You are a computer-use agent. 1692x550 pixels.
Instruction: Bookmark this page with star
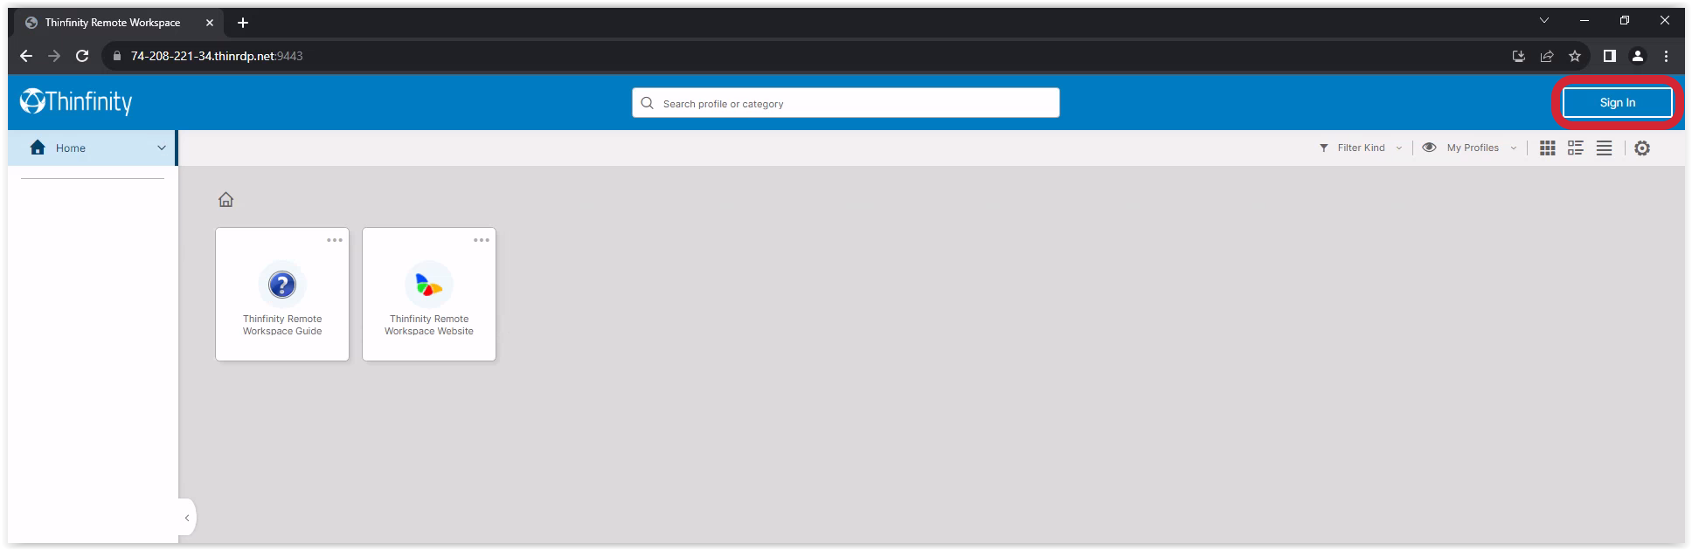(1575, 56)
